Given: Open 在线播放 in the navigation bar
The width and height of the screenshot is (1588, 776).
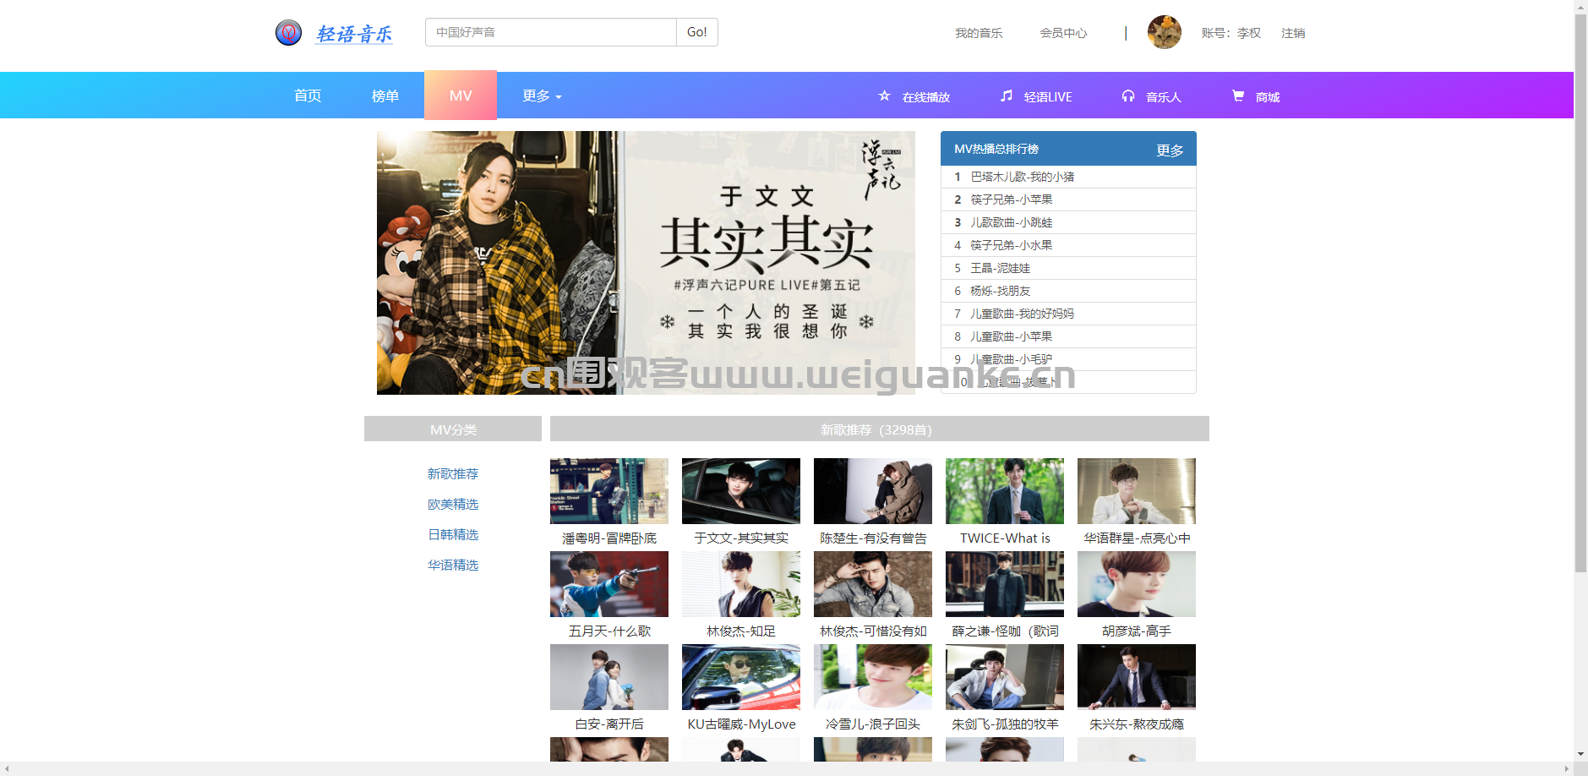Looking at the screenshot, I should coord(925,97).
